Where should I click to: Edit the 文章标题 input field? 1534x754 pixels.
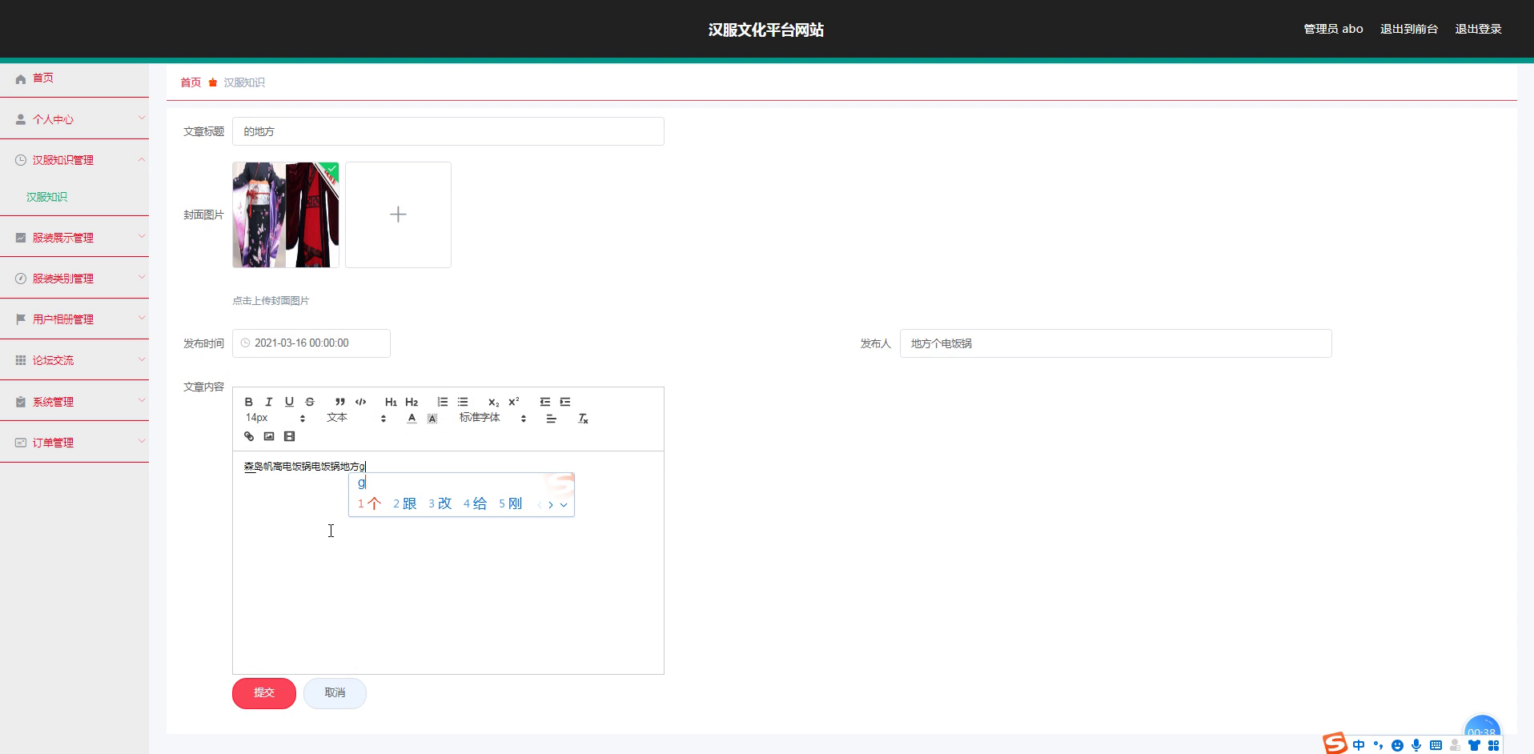click(x=448, y=131)
